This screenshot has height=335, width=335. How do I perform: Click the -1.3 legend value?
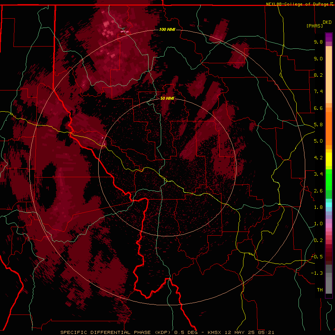pyautogui.click(x=317, y=273)
